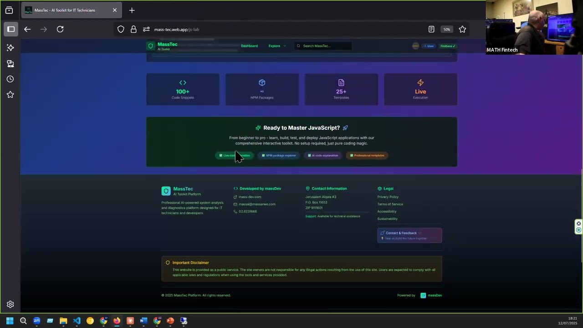The image size is (583, 328).
Task: Open the Contact & Feedback button
Action: click(x=409, y=235)
